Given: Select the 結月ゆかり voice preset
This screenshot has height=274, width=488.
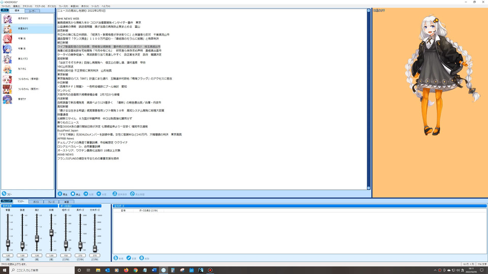Looking at the screenshot, I should (27, 19).
